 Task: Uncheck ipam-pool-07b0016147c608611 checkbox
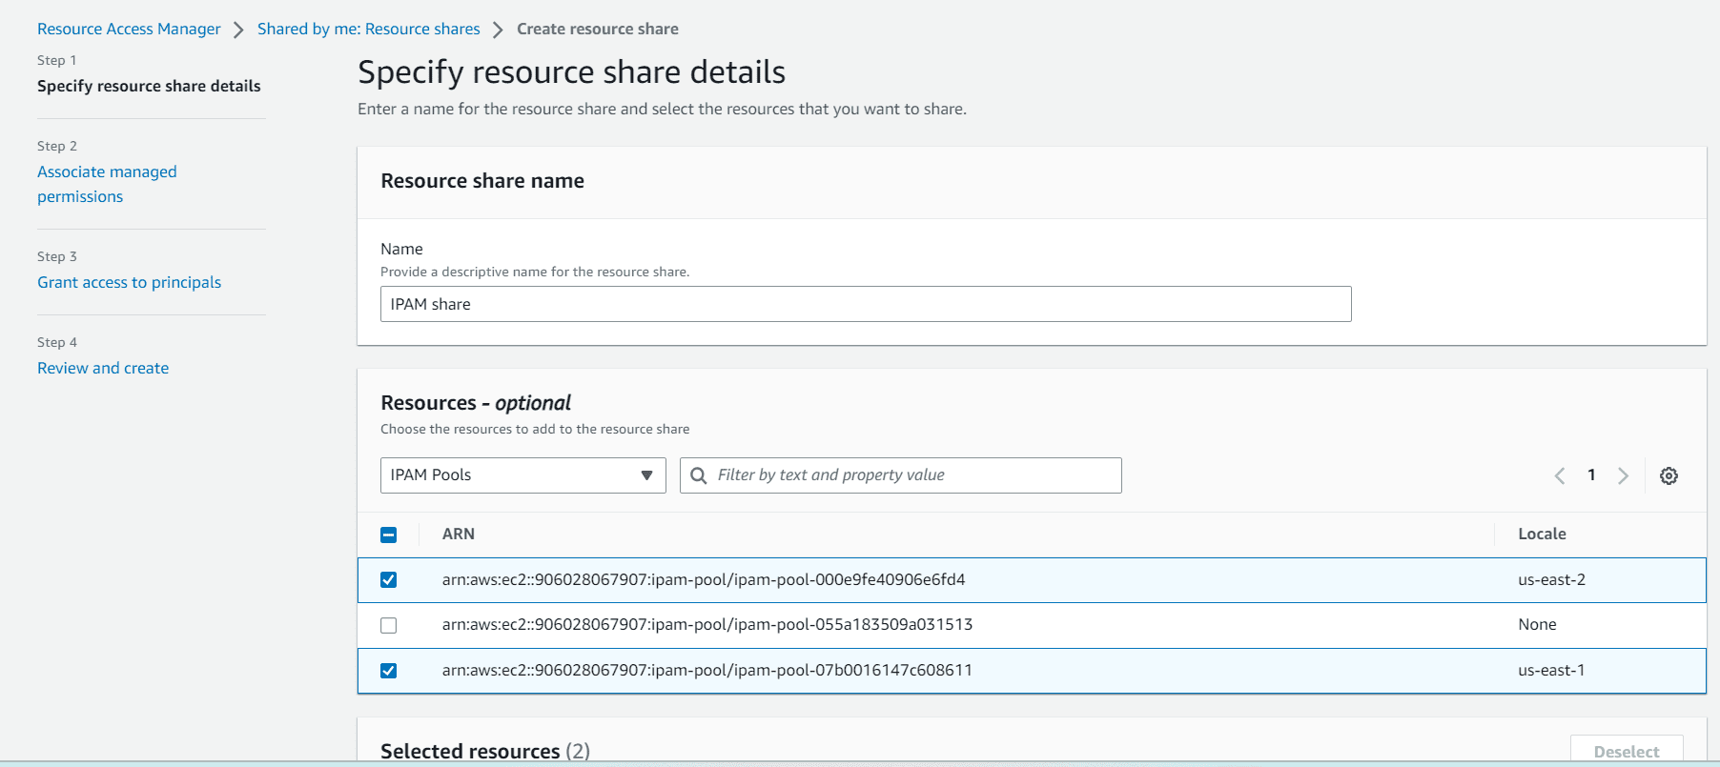point(388,670)
